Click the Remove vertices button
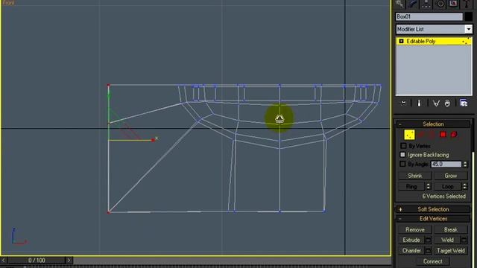477x268 pixels. (415, 230)
